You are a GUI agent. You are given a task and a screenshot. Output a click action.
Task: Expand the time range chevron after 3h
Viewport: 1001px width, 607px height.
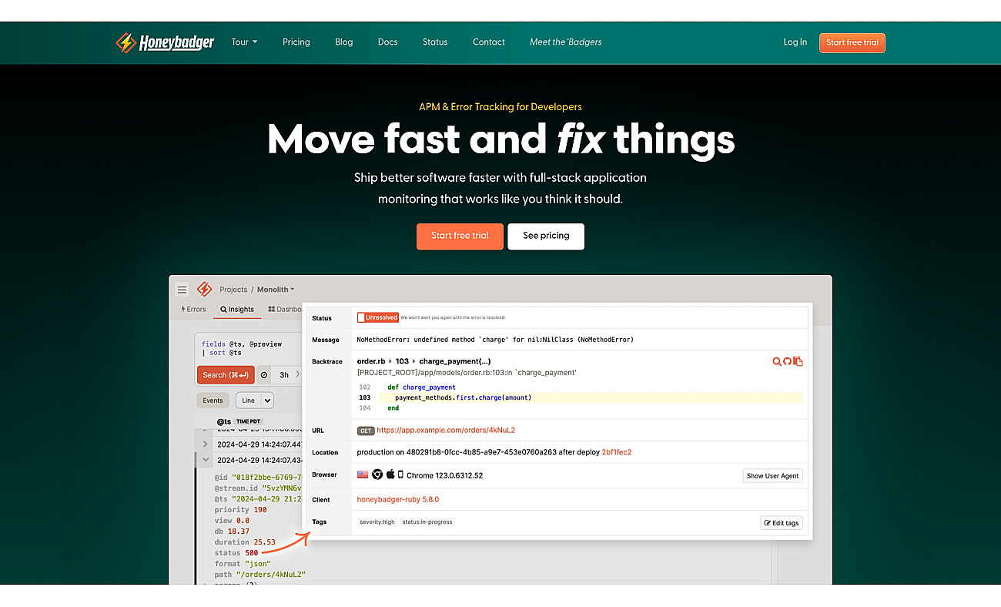(298, 374)
